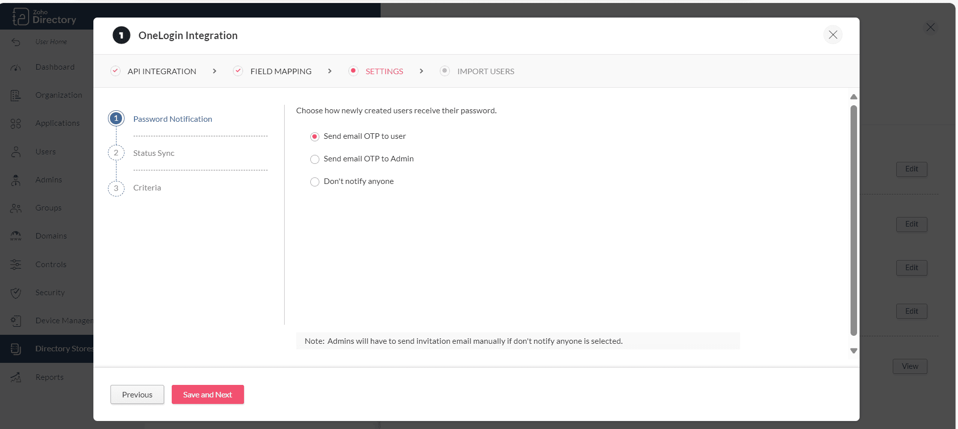Click the note about manual invitation emails
The height and width of the screenshot is (429, 958).
click(x=518, y=341)
